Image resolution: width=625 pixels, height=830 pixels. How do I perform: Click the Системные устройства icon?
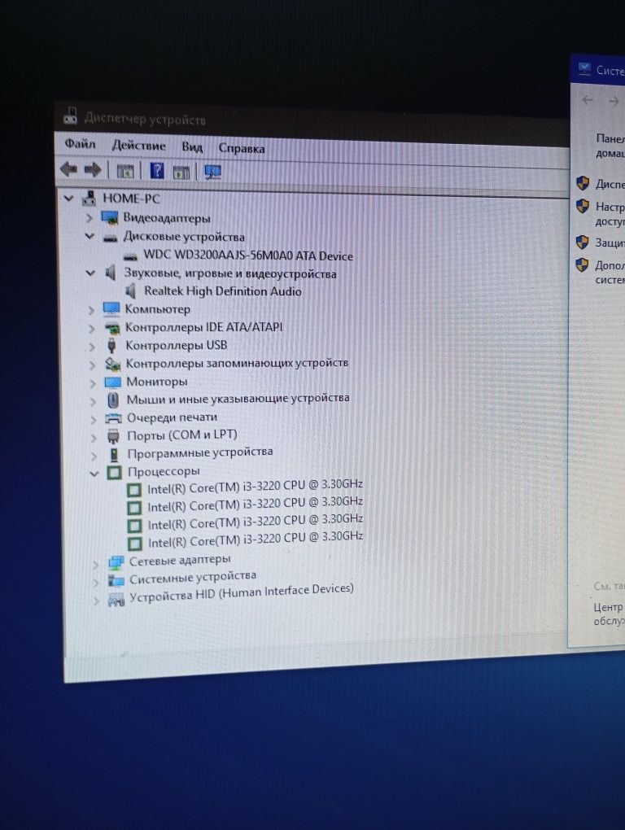[116, 581]
